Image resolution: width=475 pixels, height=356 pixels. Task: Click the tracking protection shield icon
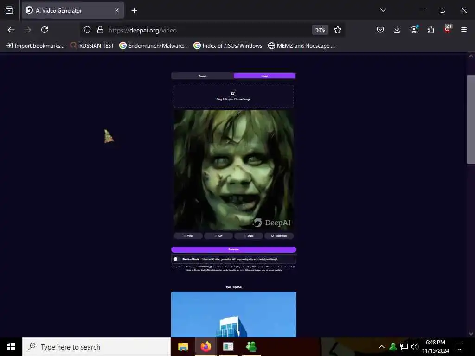click(x=87, y=30)
